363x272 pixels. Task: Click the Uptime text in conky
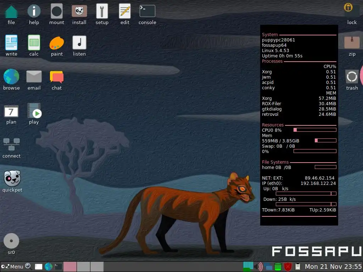tap(282, 56)
